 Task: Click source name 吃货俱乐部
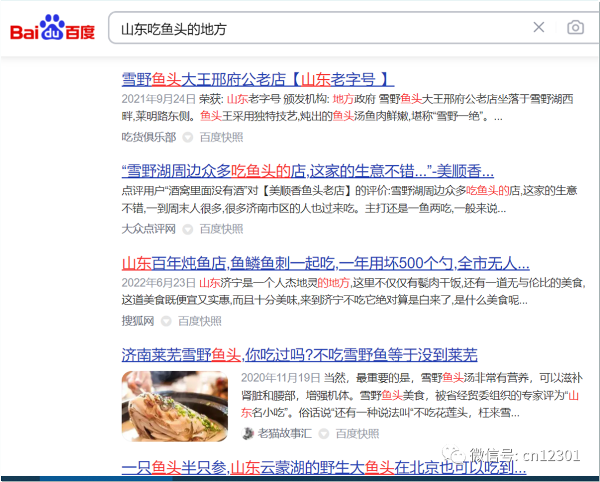pos(149,137)
